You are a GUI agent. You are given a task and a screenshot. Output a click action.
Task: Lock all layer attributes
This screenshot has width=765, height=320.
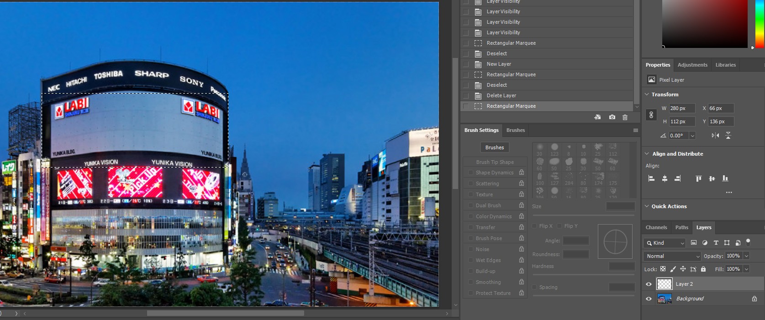click(x=703, y=269)
